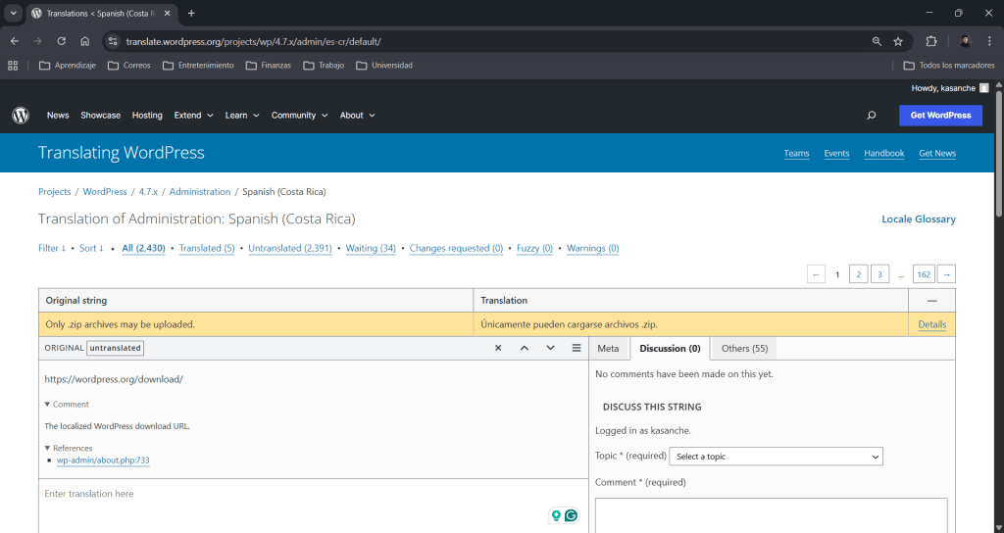Open the Locale Glossary link
This screenshot has width=1004, height=533.
(x=918, y=219)
